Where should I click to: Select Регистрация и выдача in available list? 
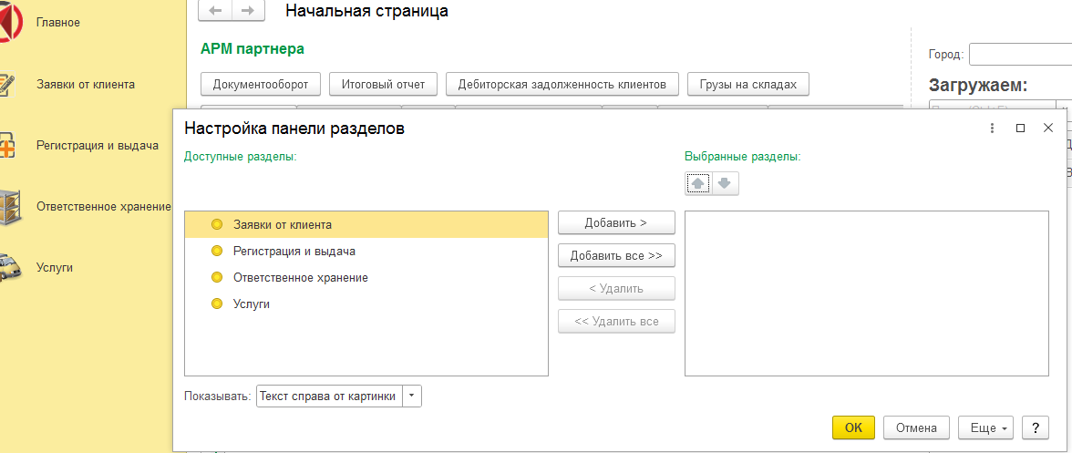click(x=294, y=251)
